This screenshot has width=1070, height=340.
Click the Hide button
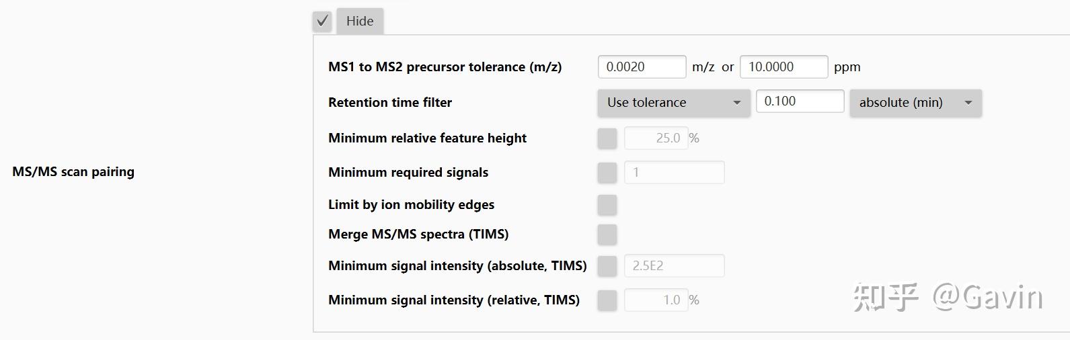(360, 21)
